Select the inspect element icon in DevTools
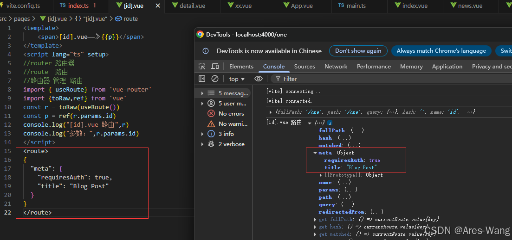The height and width of the screenshot is (240, 512). (x=202, y=67)
